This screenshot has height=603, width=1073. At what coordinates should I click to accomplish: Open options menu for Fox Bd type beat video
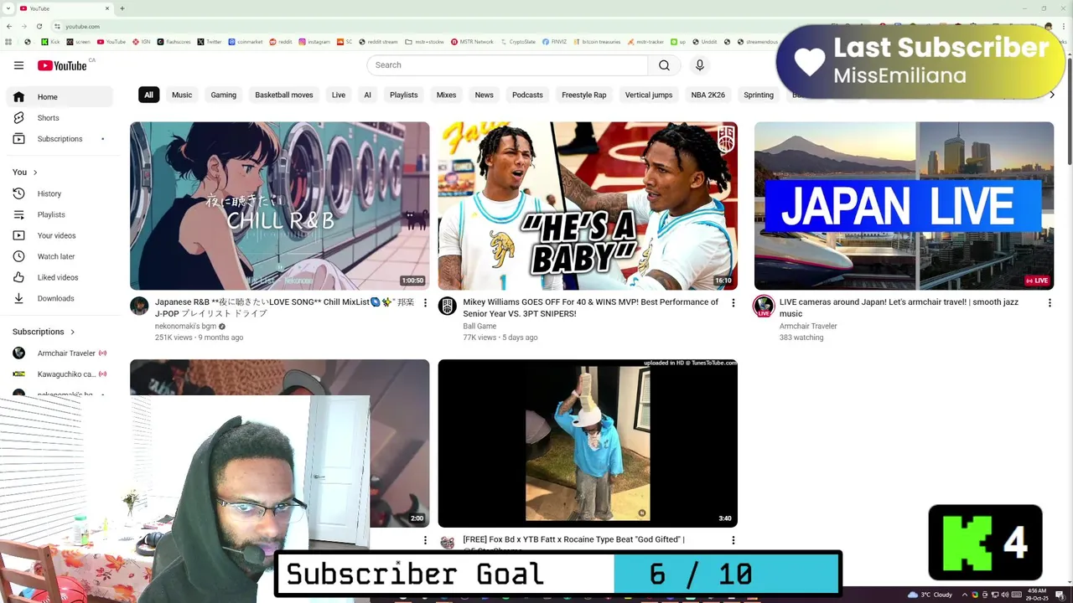733,540
